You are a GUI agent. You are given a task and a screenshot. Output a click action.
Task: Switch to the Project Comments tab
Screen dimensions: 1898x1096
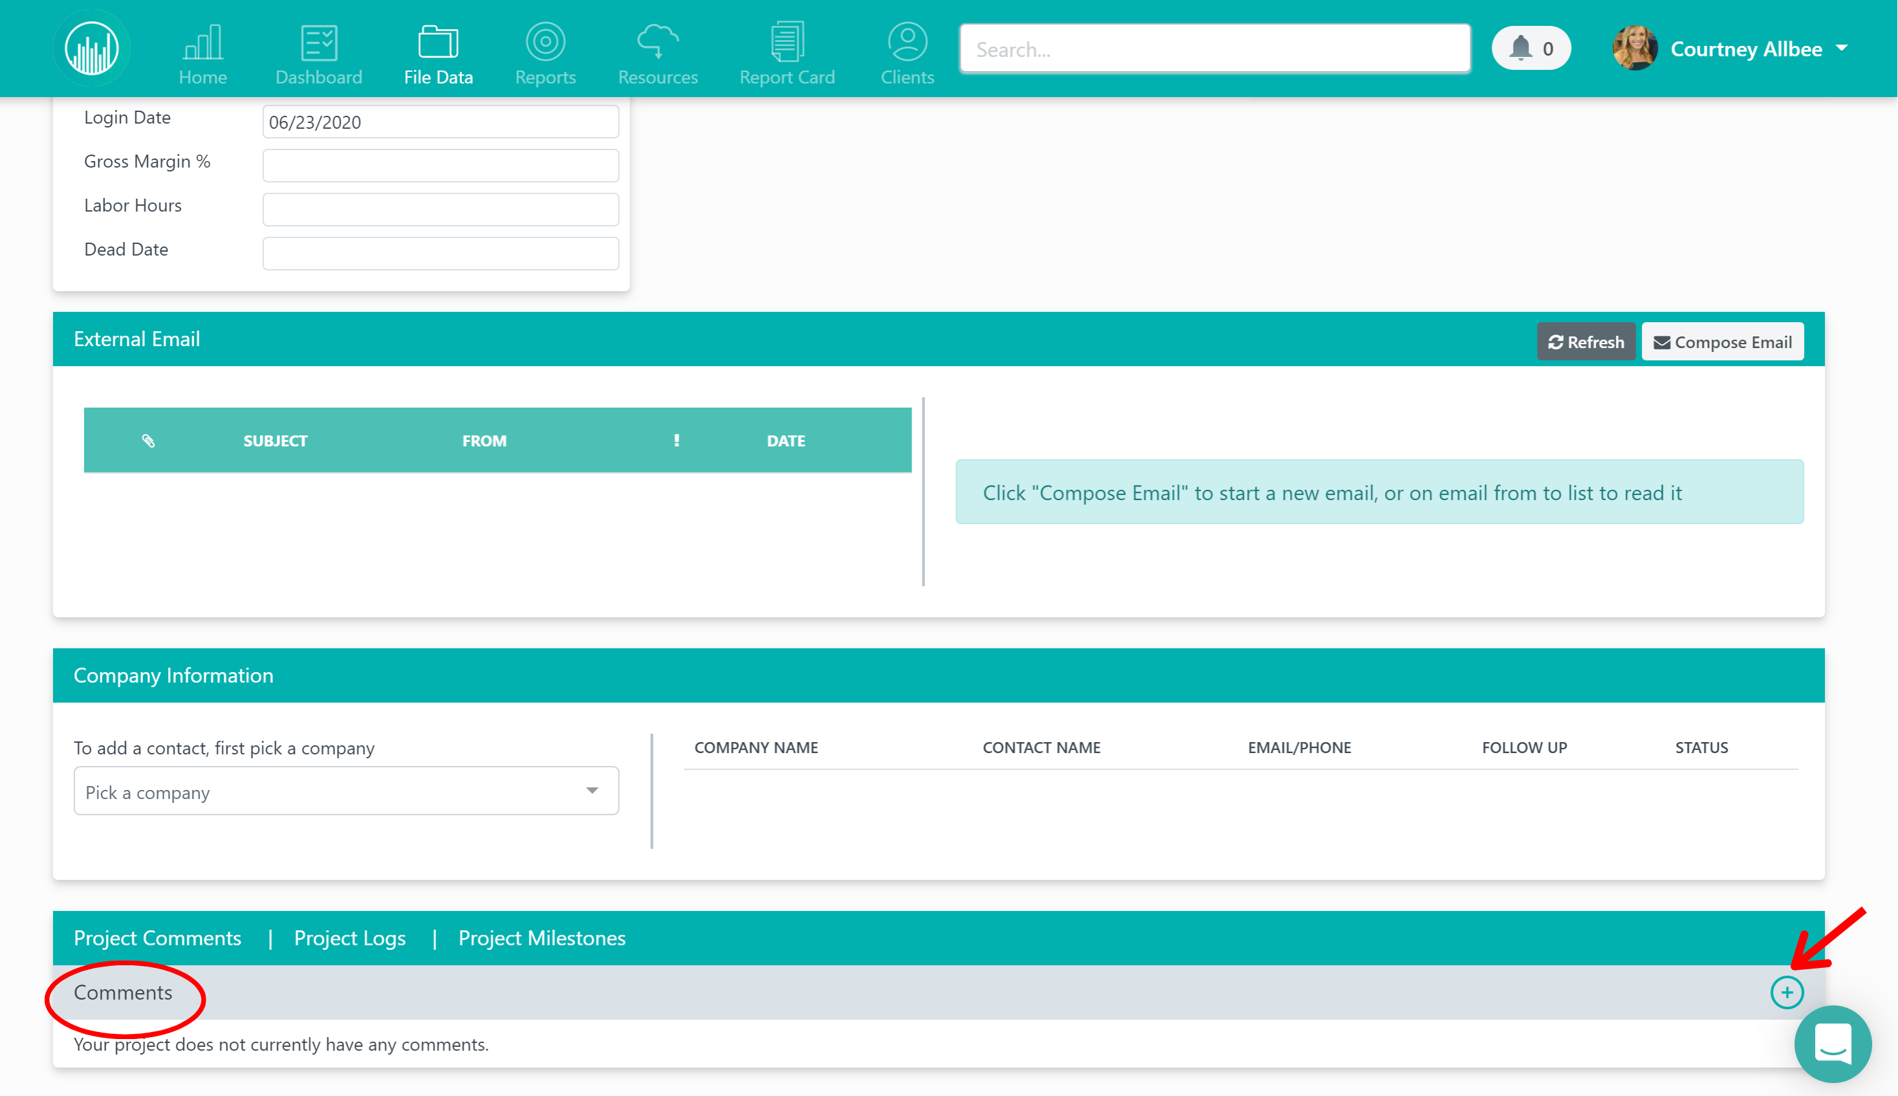157,938
